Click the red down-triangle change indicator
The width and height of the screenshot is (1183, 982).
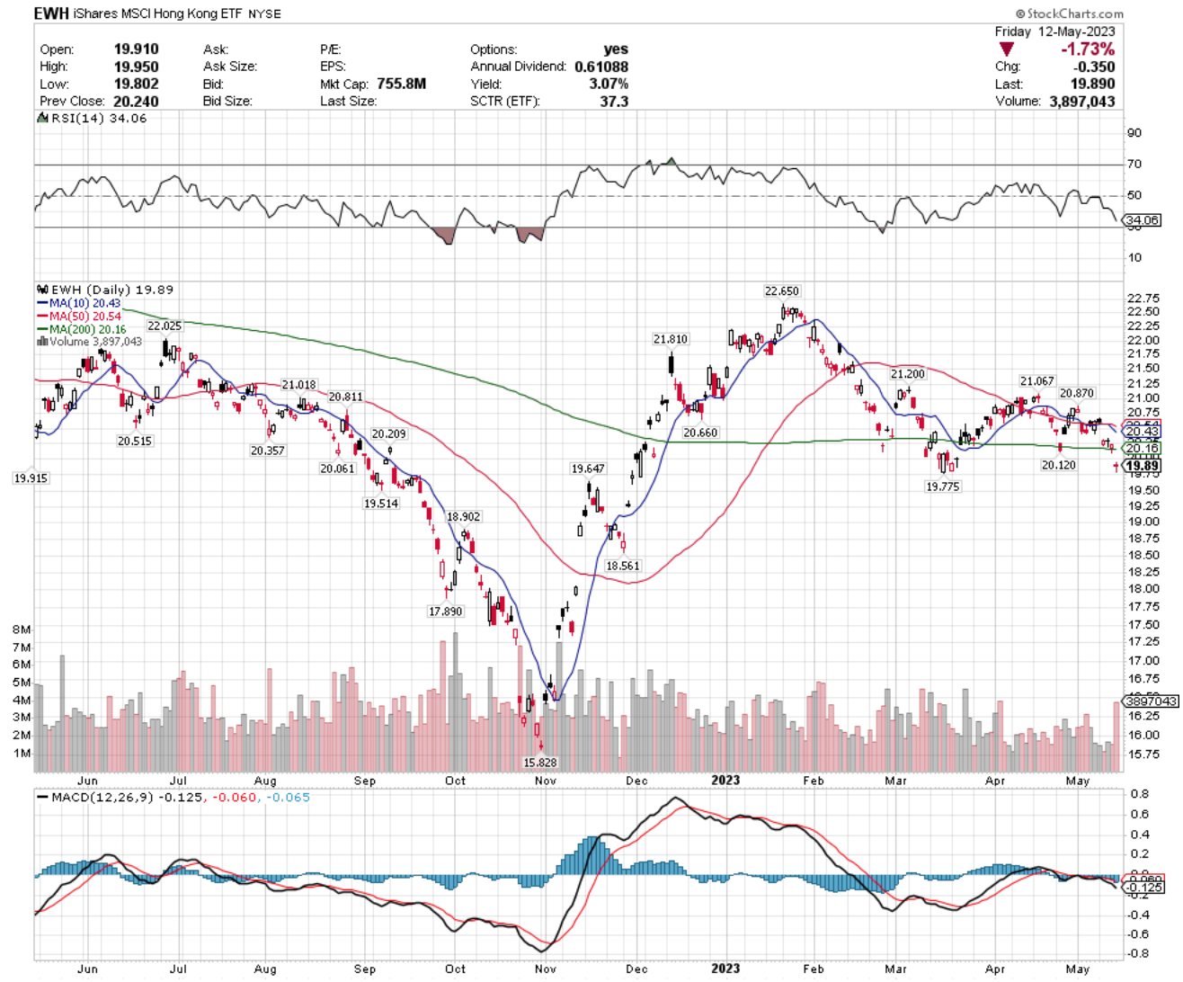1007,49
